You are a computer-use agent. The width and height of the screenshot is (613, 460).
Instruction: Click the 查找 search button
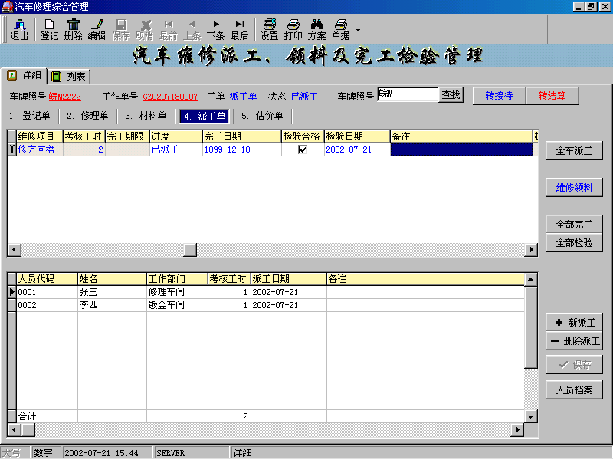coord(451,95)
